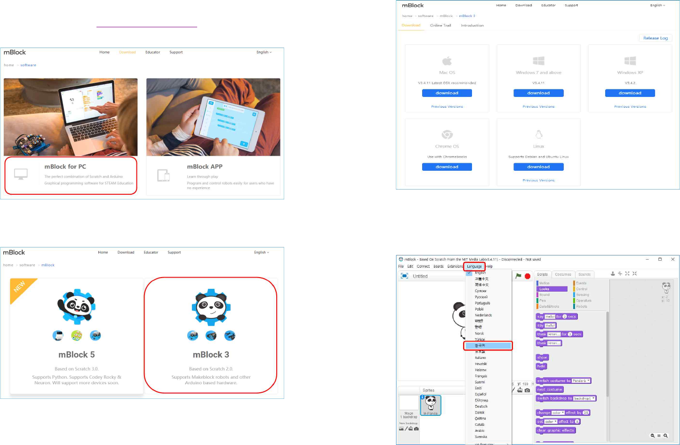Select the Shrink sprite tool in mBlock app
The width and height of the screenshot is (680, 445).
pos(635,273)
